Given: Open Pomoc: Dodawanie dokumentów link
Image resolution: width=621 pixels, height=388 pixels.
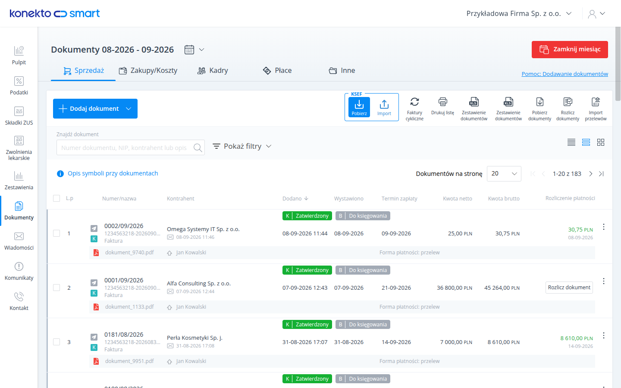Looking at the screenshot, I should [x=565, y=74].
